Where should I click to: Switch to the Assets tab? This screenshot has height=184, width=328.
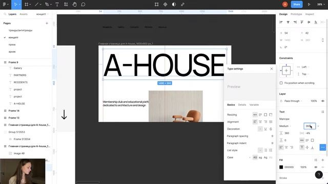pyautogui.click(x=24, y=14)
